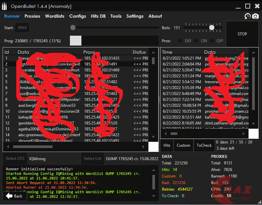Click the Start position input field
This screenshot has height=205, width=262.
click(x=21, y=28)
